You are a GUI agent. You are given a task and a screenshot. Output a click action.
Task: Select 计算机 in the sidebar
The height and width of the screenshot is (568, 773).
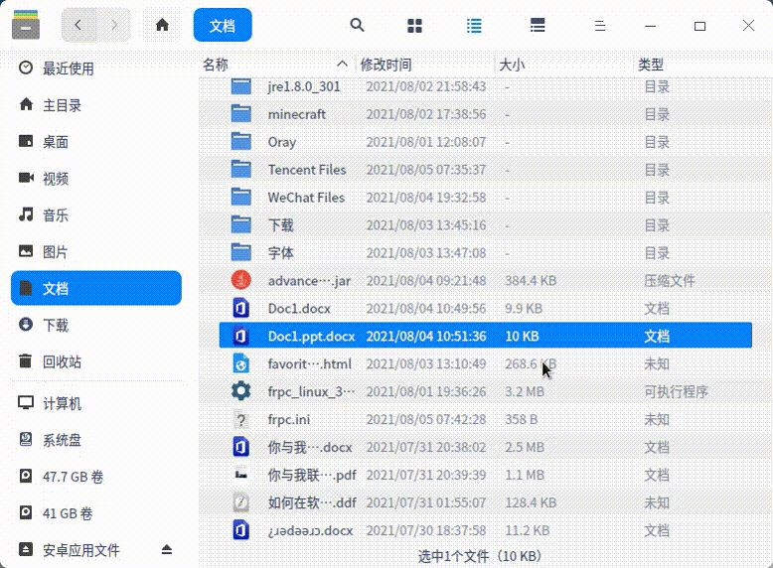point(62,404)
